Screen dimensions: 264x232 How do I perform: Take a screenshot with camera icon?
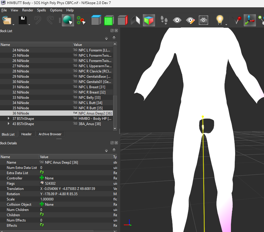pos(203,20)
